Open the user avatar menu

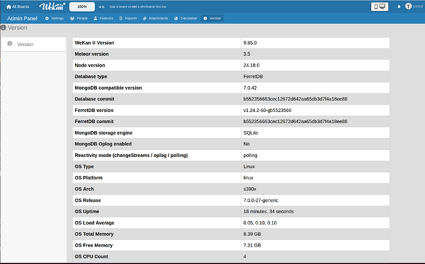[408, 6]
